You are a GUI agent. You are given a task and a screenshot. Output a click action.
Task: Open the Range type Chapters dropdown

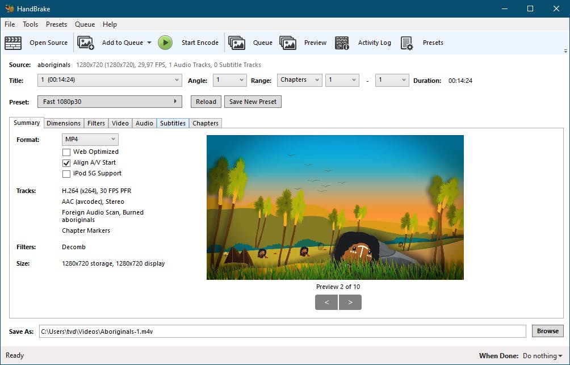300,80
